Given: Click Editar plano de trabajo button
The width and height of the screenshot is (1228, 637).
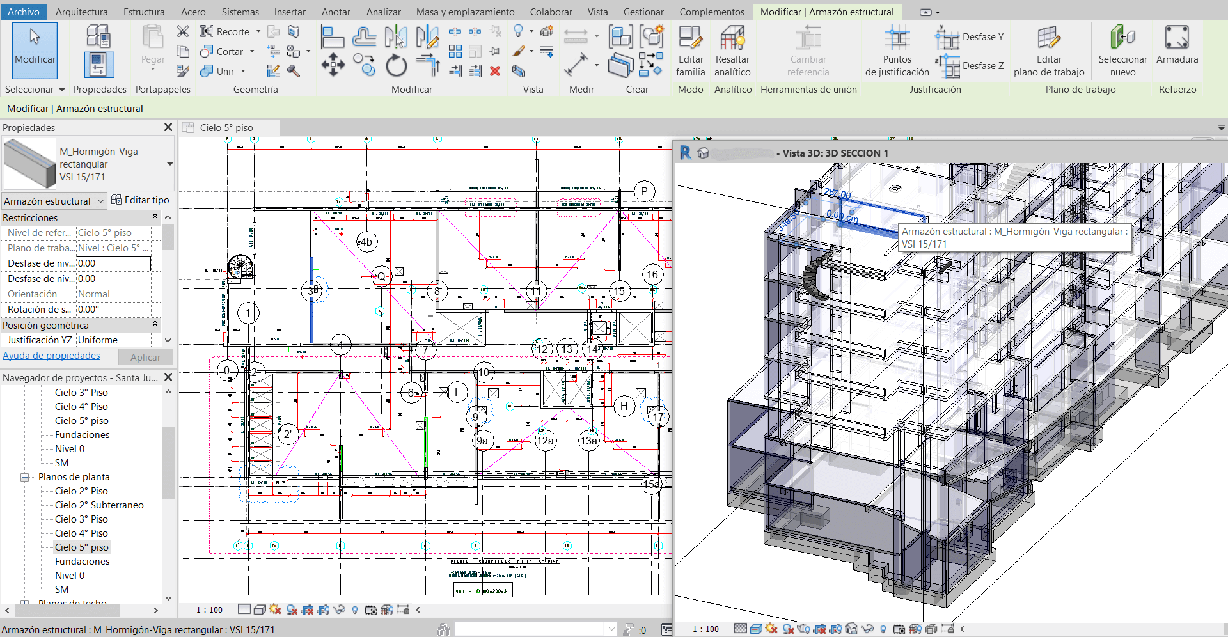Looking at the screenshot, I should point(1049,51).
